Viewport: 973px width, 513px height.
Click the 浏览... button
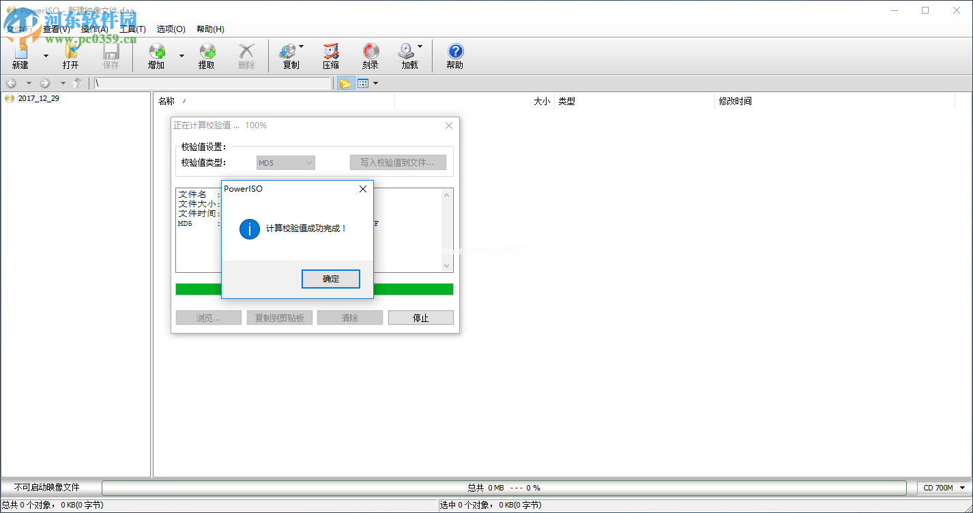click(209, 318)
